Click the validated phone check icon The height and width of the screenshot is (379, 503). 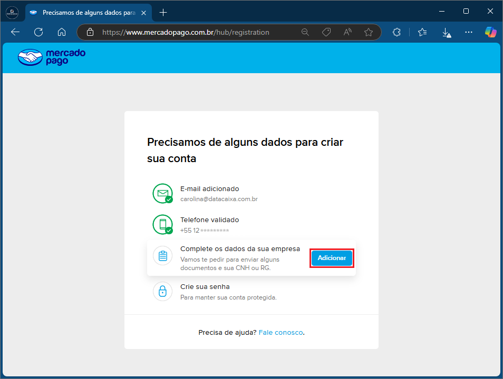(x=162, y=225)
